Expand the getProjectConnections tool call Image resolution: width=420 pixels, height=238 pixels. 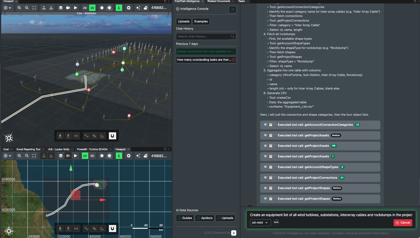point(265,178)
